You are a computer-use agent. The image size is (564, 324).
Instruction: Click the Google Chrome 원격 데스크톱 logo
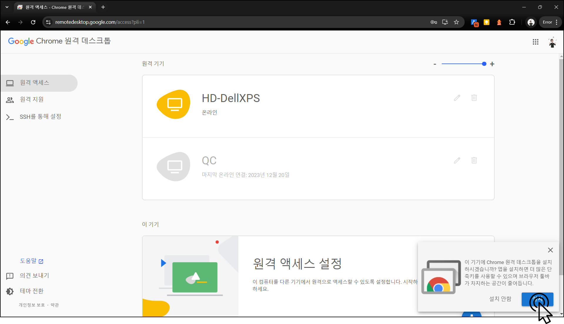click(59, 41)
